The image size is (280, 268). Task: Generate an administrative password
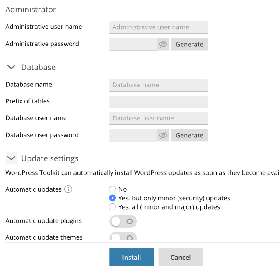click(189, 44)
